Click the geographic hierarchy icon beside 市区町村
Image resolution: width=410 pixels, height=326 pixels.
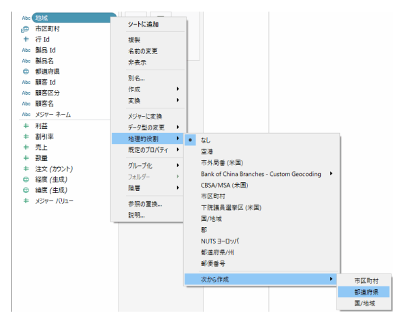(x=25, y=29)
